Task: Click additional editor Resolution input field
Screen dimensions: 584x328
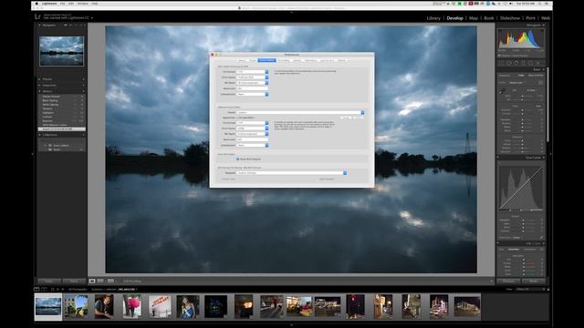Action: (253, 139)
